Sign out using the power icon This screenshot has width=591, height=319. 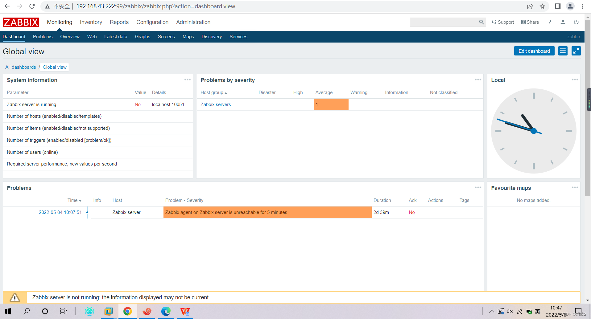pos(576,22)
